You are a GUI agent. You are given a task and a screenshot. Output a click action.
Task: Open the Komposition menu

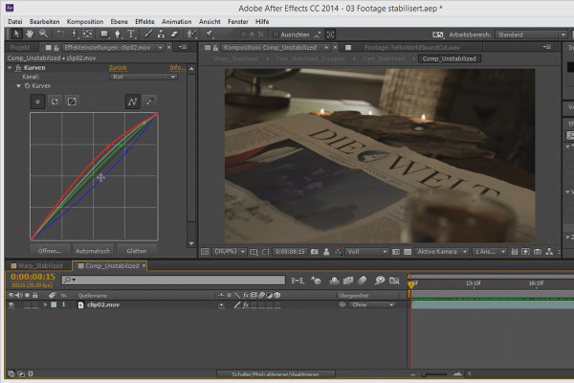(85, 22)
